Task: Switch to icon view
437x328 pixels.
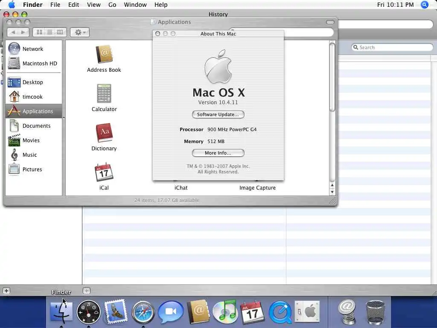Action: [39, 32]
